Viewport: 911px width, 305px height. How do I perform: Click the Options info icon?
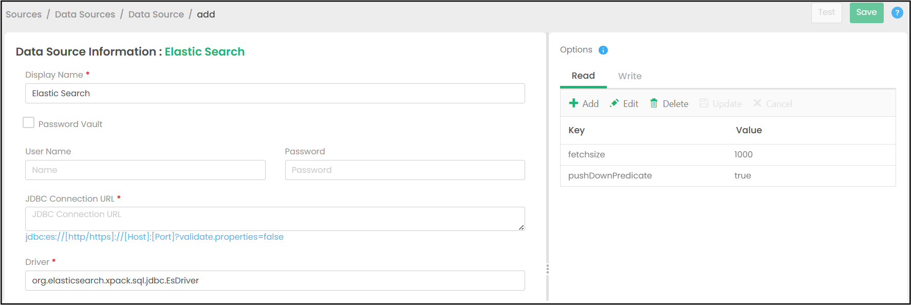(x=603, y=50)
